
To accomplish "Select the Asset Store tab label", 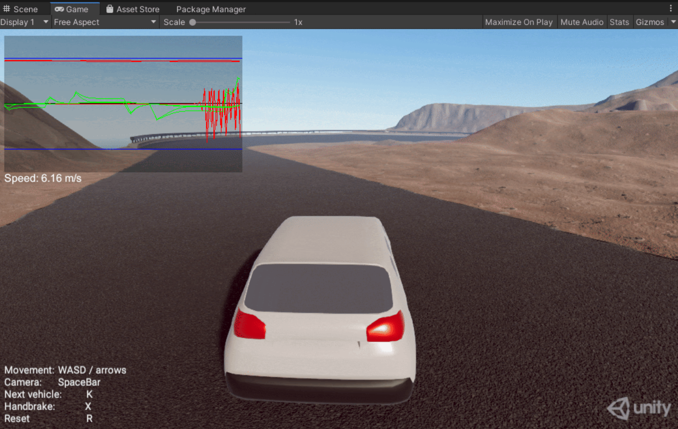I will click(x=138, y=9).
